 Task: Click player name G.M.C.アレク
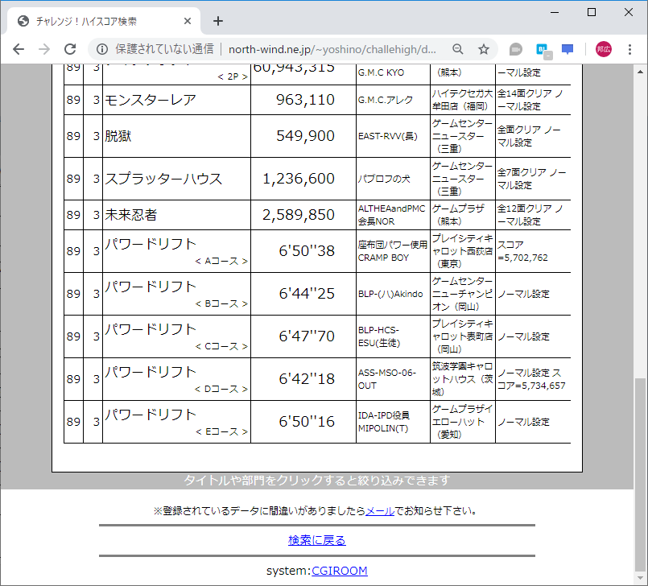click(385, 100)
